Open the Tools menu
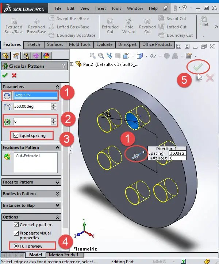219x264 pixels. [x=116, y=8]
